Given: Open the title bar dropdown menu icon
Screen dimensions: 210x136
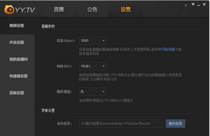Looking at the screenshot, I should click(193, 4).
